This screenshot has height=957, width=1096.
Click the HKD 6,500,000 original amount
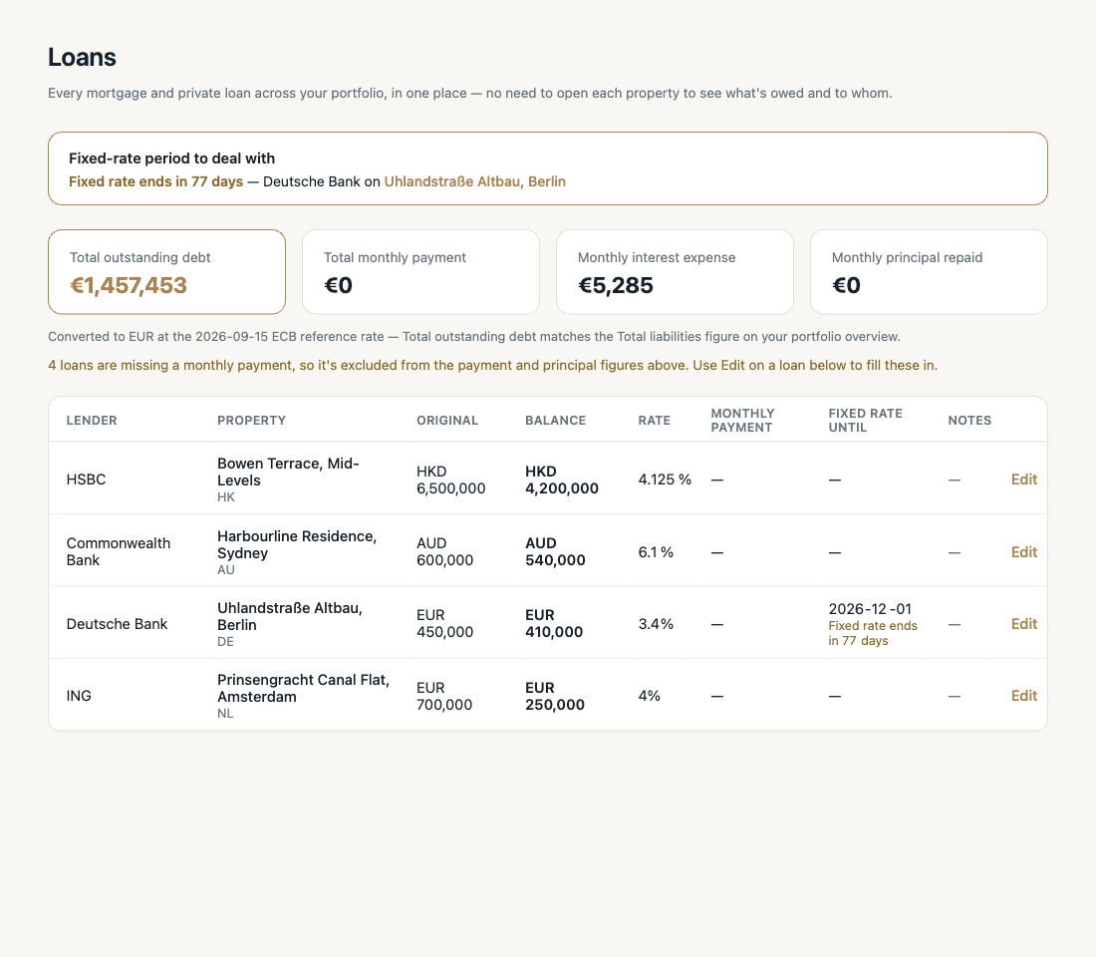click(x=450, y=479)
